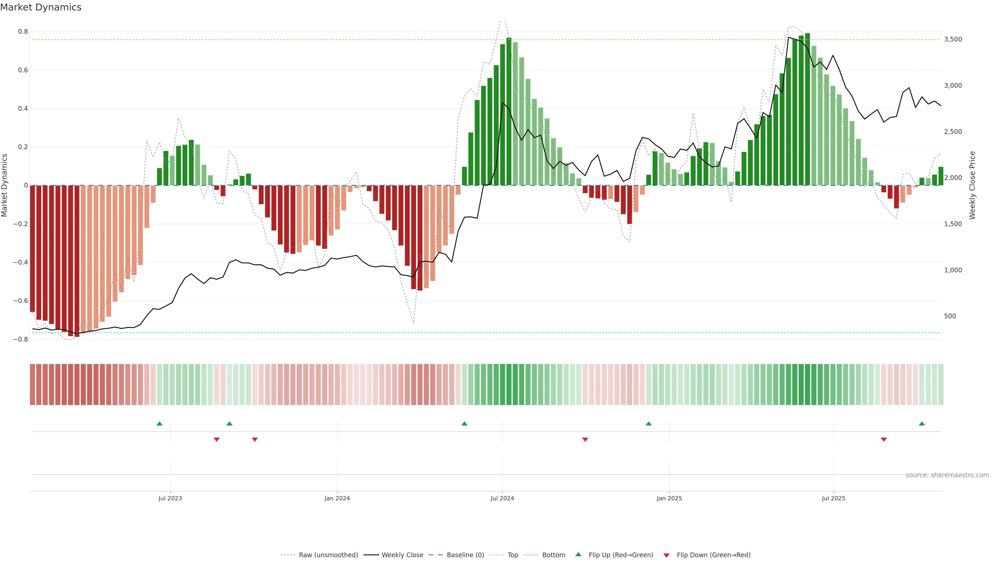Click the last green flip-up triangle at far right
Screen dimensions: 1002x564
click(x=922, y=424)
